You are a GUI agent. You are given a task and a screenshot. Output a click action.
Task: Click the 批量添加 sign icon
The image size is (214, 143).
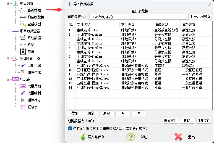(x=23, y=86)
